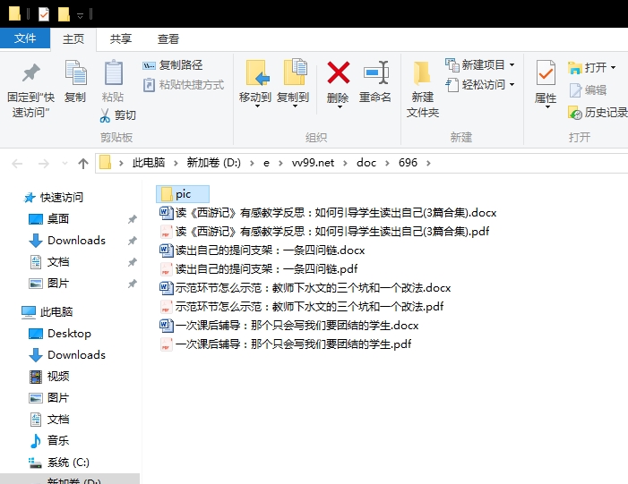Click the Cut (剪切) scissors icon

105,115
